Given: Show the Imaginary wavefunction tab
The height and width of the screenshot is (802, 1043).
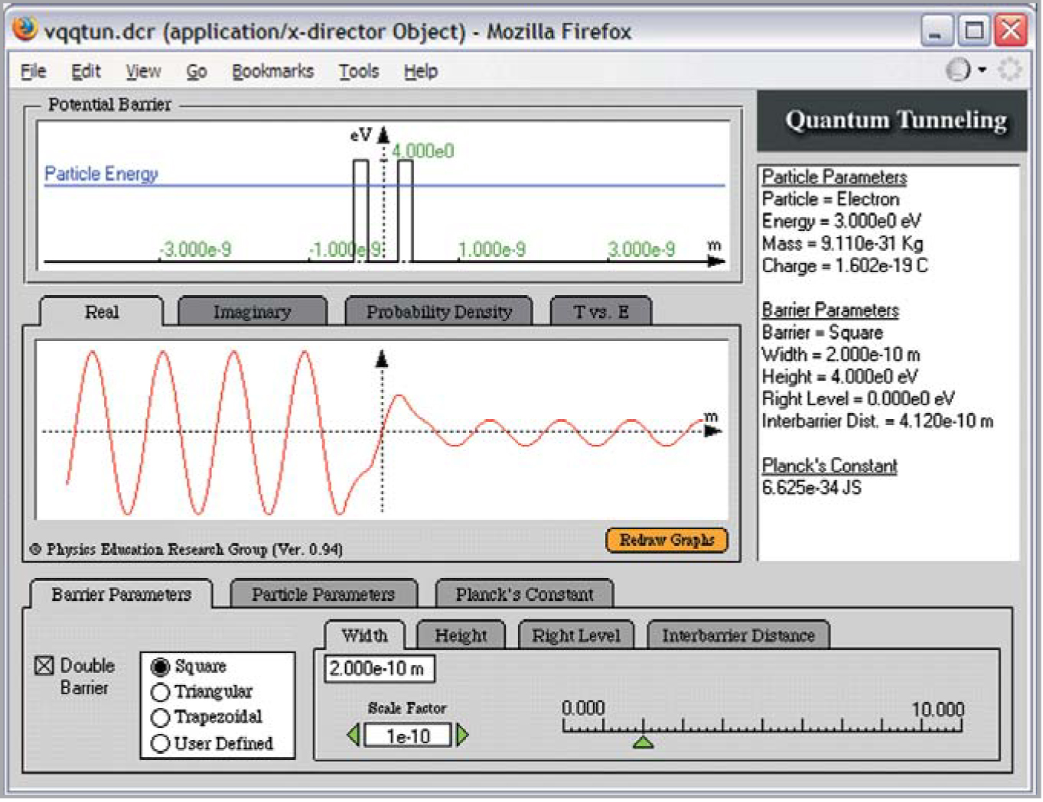Looking at the screenshot, I should (x=252, y=312).
